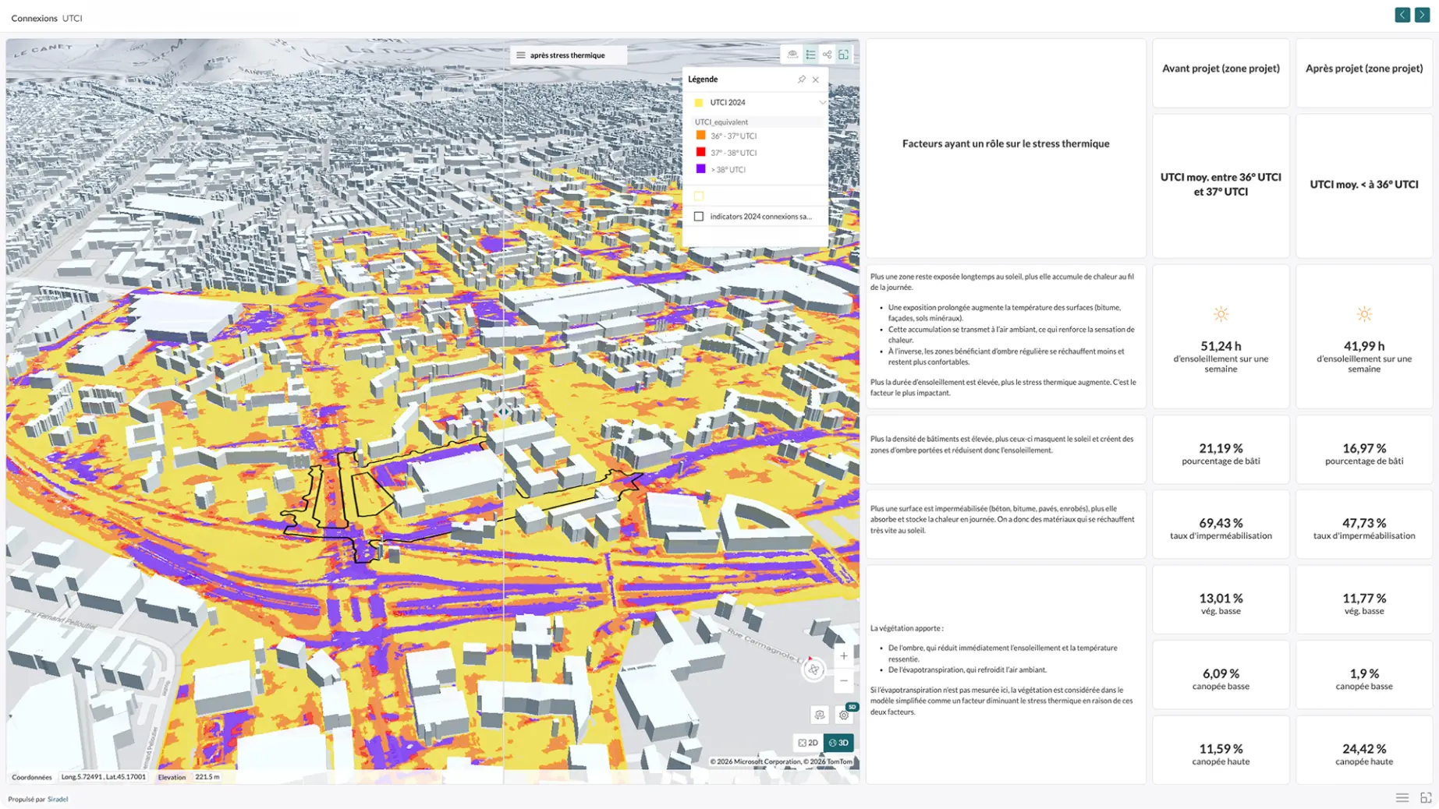The width and height of the screenshot is (1439, 809).
Task: Go to the previous page arrow
Action: pos(1402,15)
